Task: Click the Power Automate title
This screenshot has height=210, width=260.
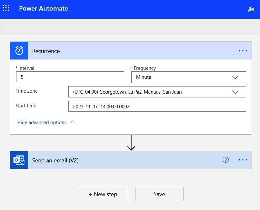Action: pos(44,8)
